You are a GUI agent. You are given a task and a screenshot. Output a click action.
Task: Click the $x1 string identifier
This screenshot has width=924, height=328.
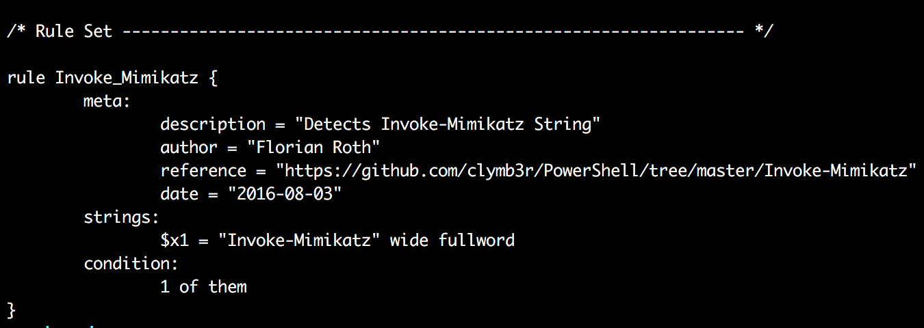point(175,241)
